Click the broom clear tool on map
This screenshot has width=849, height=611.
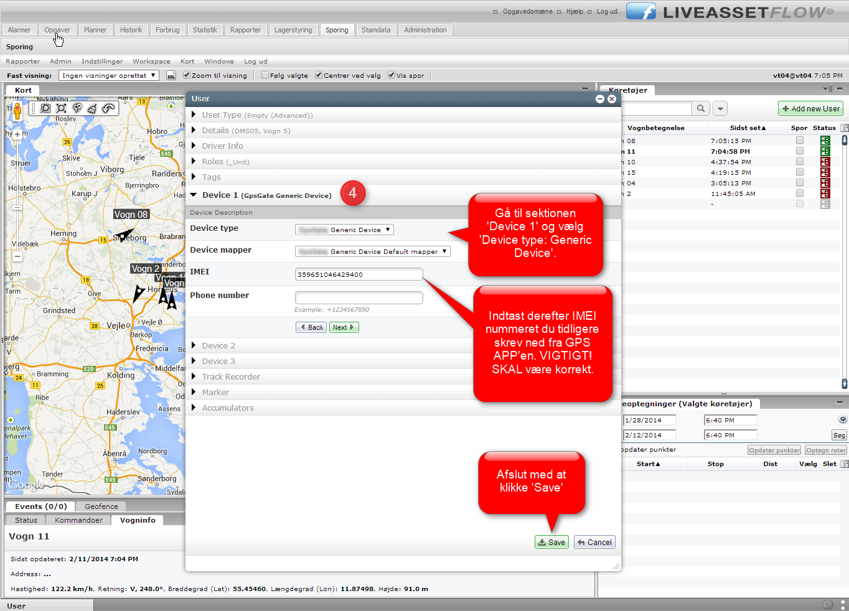click(92, 108)
